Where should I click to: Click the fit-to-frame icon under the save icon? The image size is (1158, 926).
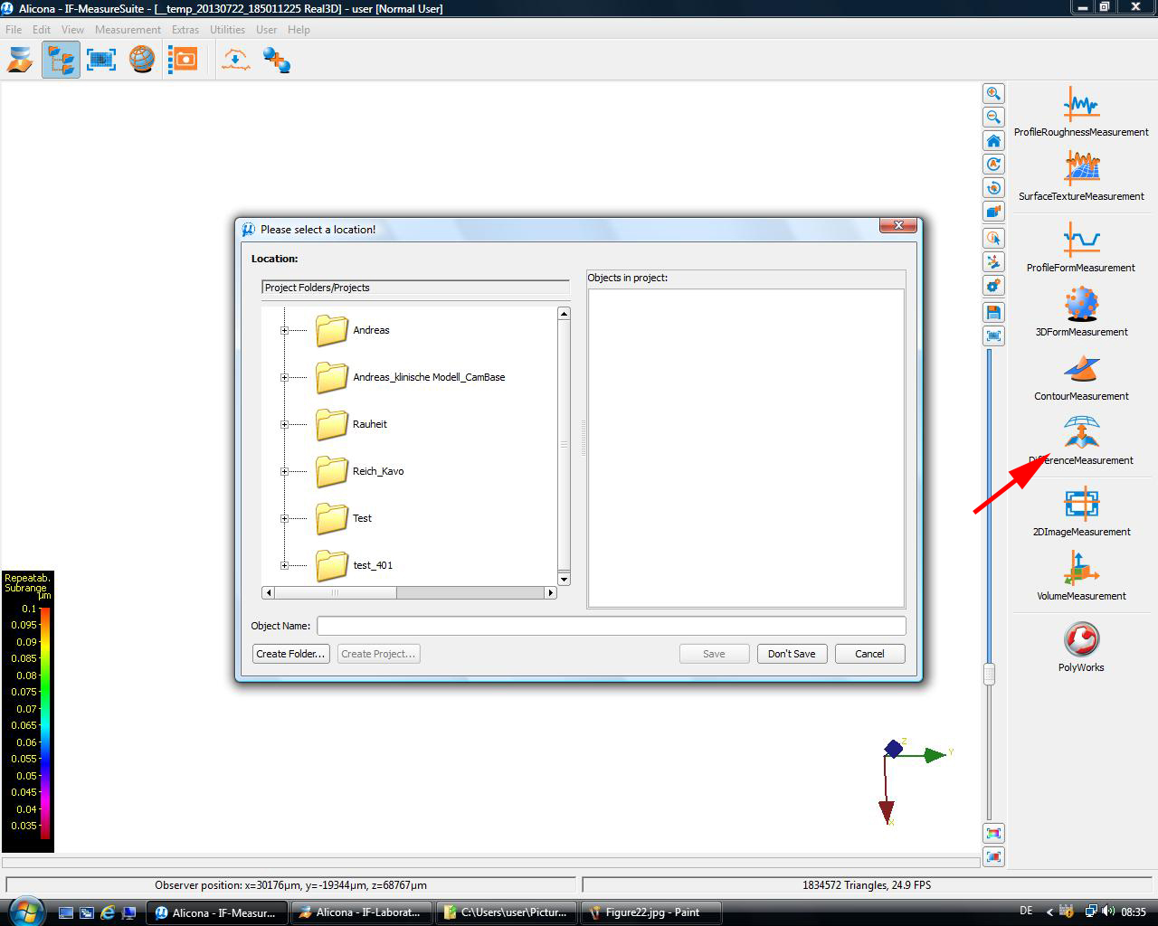(x=993, y=336)
